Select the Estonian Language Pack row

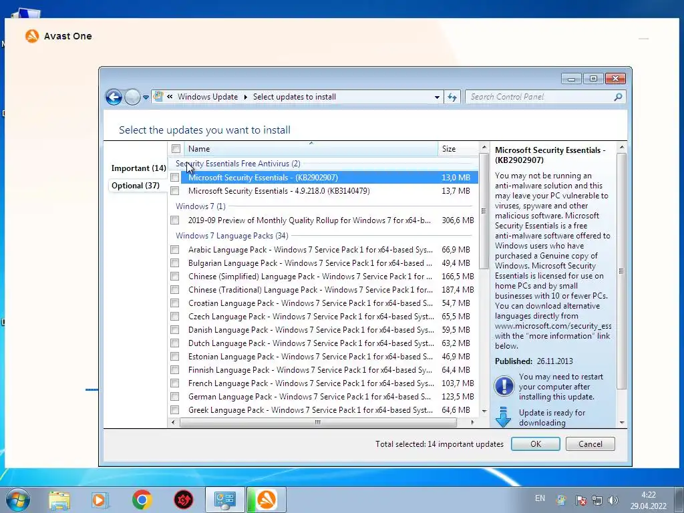tap(323, 357)
